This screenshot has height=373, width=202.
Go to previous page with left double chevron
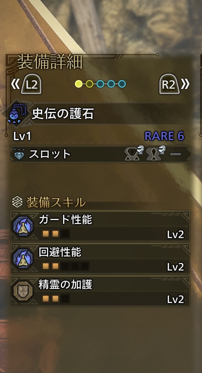(15, 84)
